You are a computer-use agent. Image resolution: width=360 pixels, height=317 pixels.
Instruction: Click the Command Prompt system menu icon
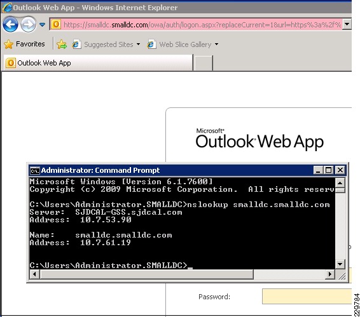point(35,170)
